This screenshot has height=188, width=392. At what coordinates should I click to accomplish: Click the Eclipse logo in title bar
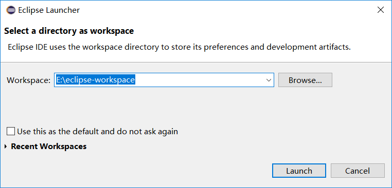pos(11,10)
